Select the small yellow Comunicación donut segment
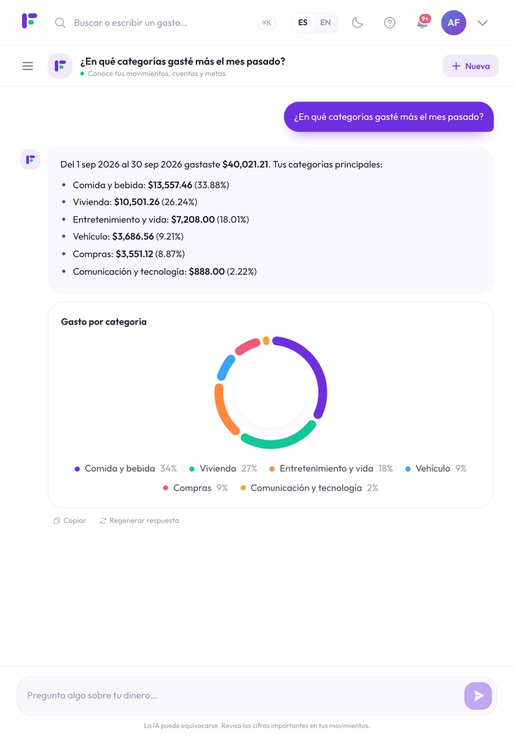Image resolution: width=514 pixels, height=740 pixels. pos(266,341)
